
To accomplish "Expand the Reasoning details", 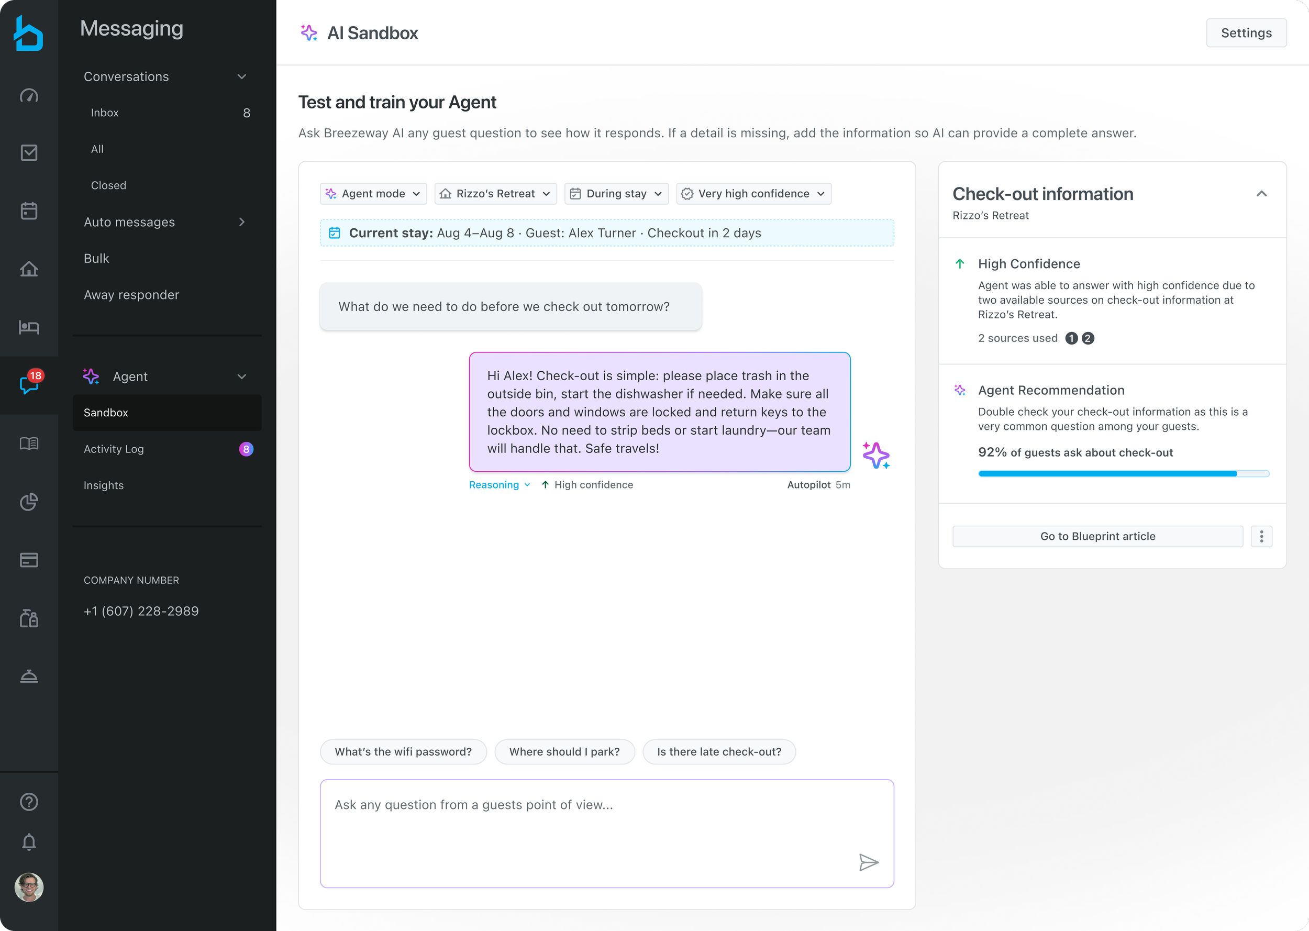I will pyautogui.click(x=499, y=485).
